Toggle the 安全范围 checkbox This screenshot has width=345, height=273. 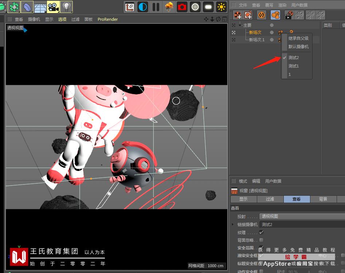coord(261,247)
